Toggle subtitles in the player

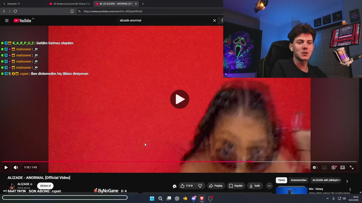(324, 167)
